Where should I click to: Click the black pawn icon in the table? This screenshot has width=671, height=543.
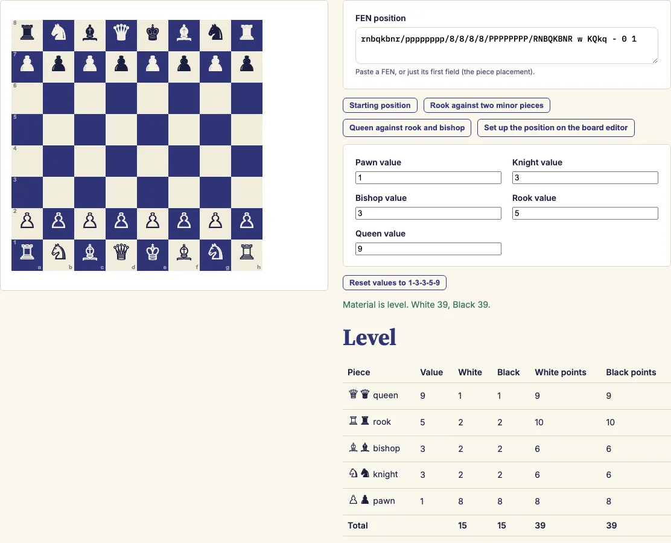click(365, 500)
